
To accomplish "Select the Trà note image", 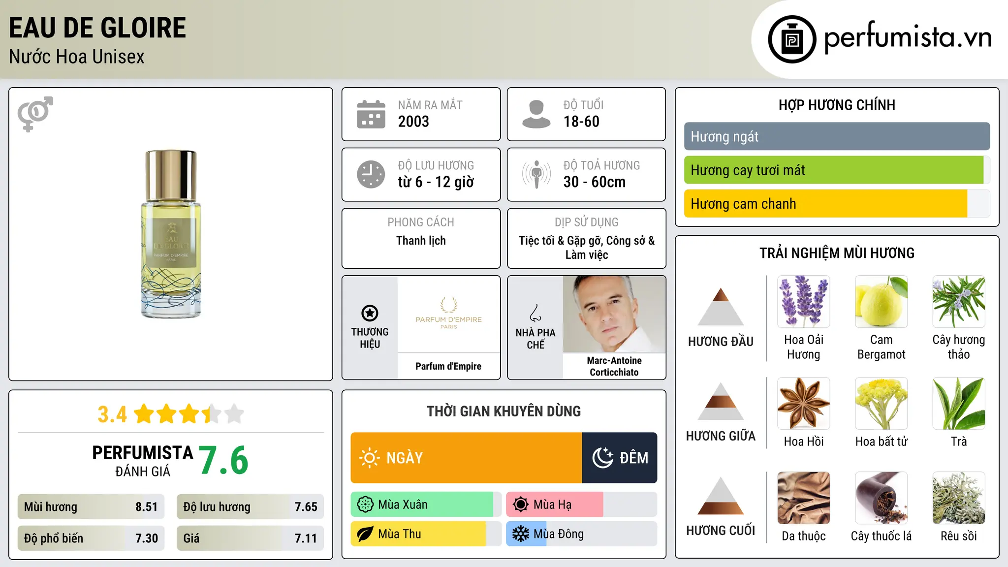I will 959,404.
